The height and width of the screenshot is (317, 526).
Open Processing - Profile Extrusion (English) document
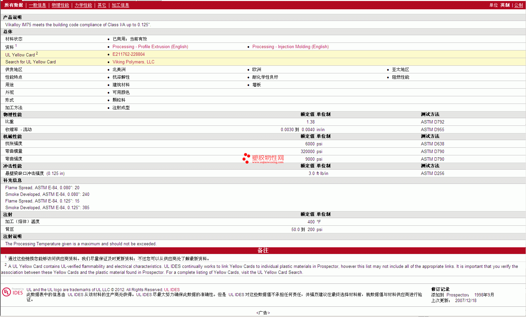click(x=150, y=47)
